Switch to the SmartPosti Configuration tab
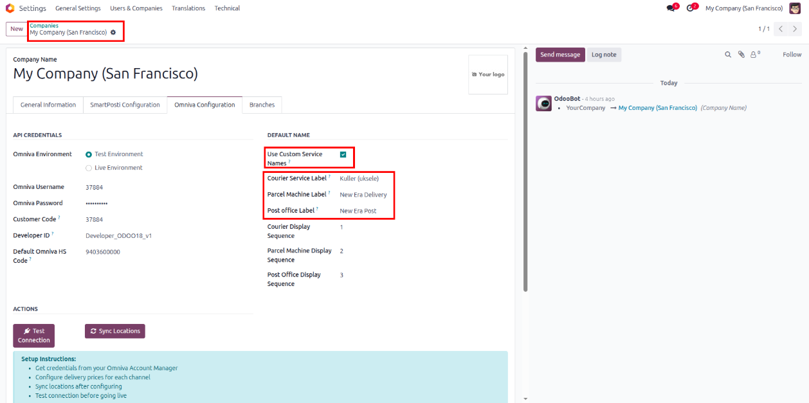809x403 pixels. (125, 105)
